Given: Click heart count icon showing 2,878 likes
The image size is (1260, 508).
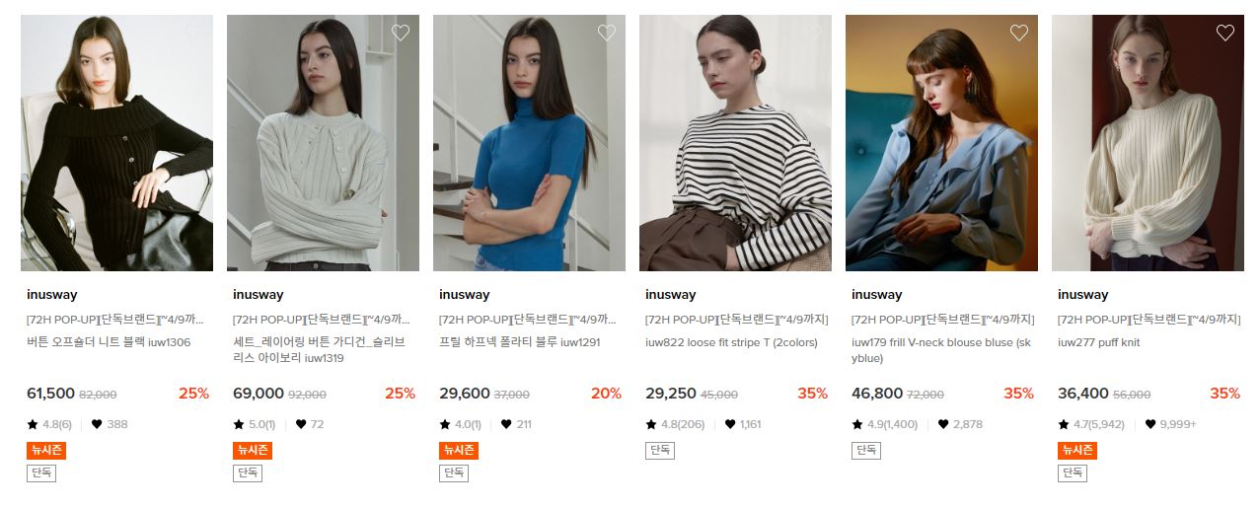Looking at the screenshot, I should [x=943, y=424].
